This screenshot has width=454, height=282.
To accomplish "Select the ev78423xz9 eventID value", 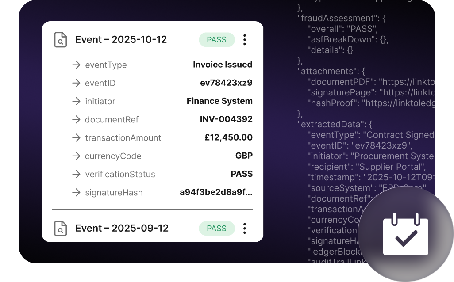I will coord(226,83).
